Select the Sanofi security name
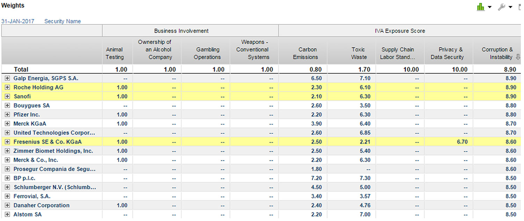524x221 pixels. pyautogui.click(x=22, y=97)
